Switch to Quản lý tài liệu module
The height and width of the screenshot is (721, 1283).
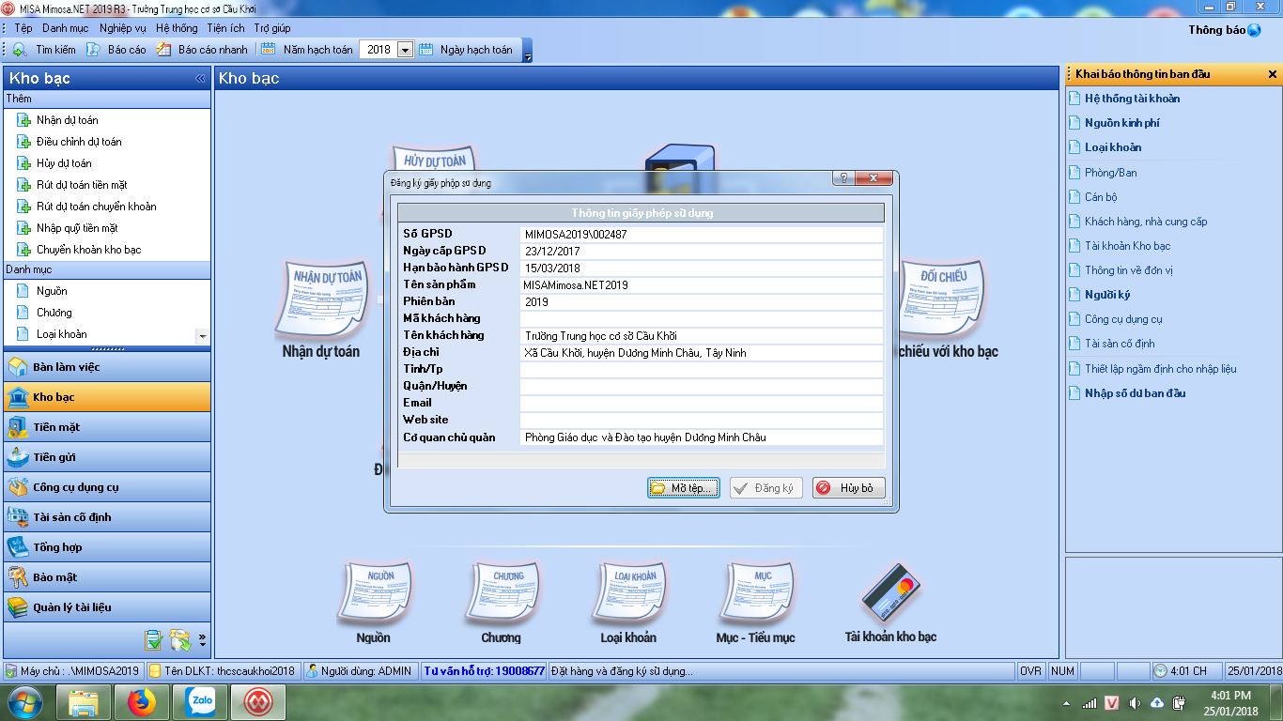pos(107,607)
